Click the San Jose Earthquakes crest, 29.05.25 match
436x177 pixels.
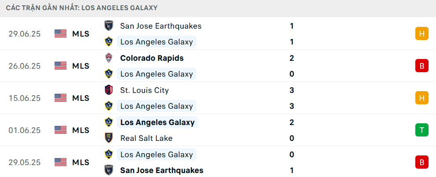[x=109, y=170]
